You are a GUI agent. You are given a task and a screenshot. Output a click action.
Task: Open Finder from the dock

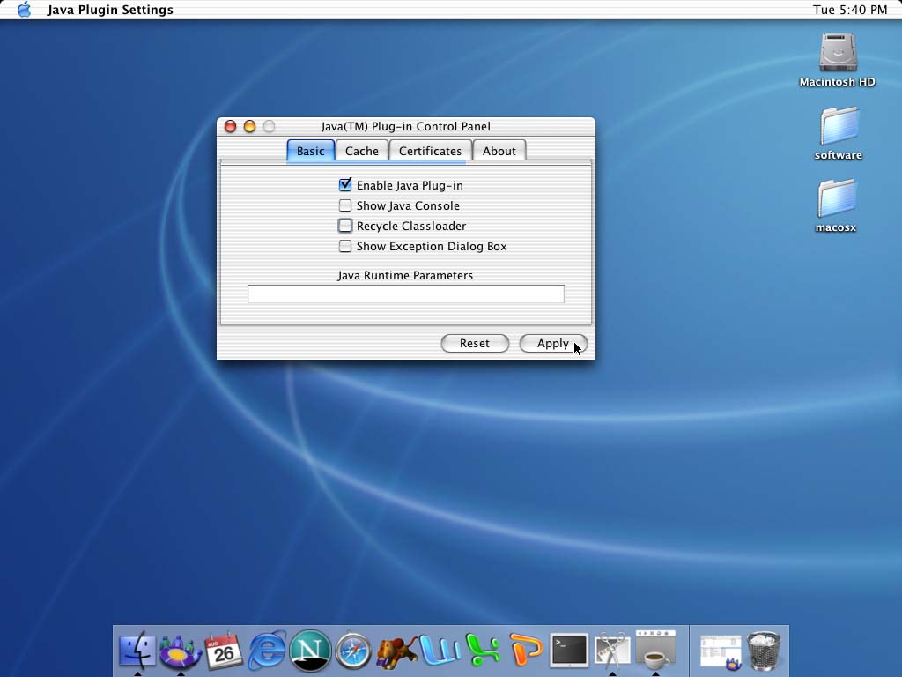pyautogui.click(x=137, y=651)
